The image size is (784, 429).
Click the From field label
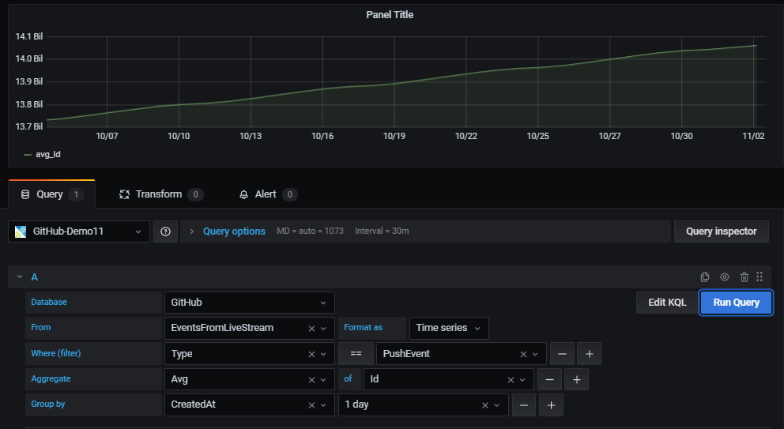41,328
